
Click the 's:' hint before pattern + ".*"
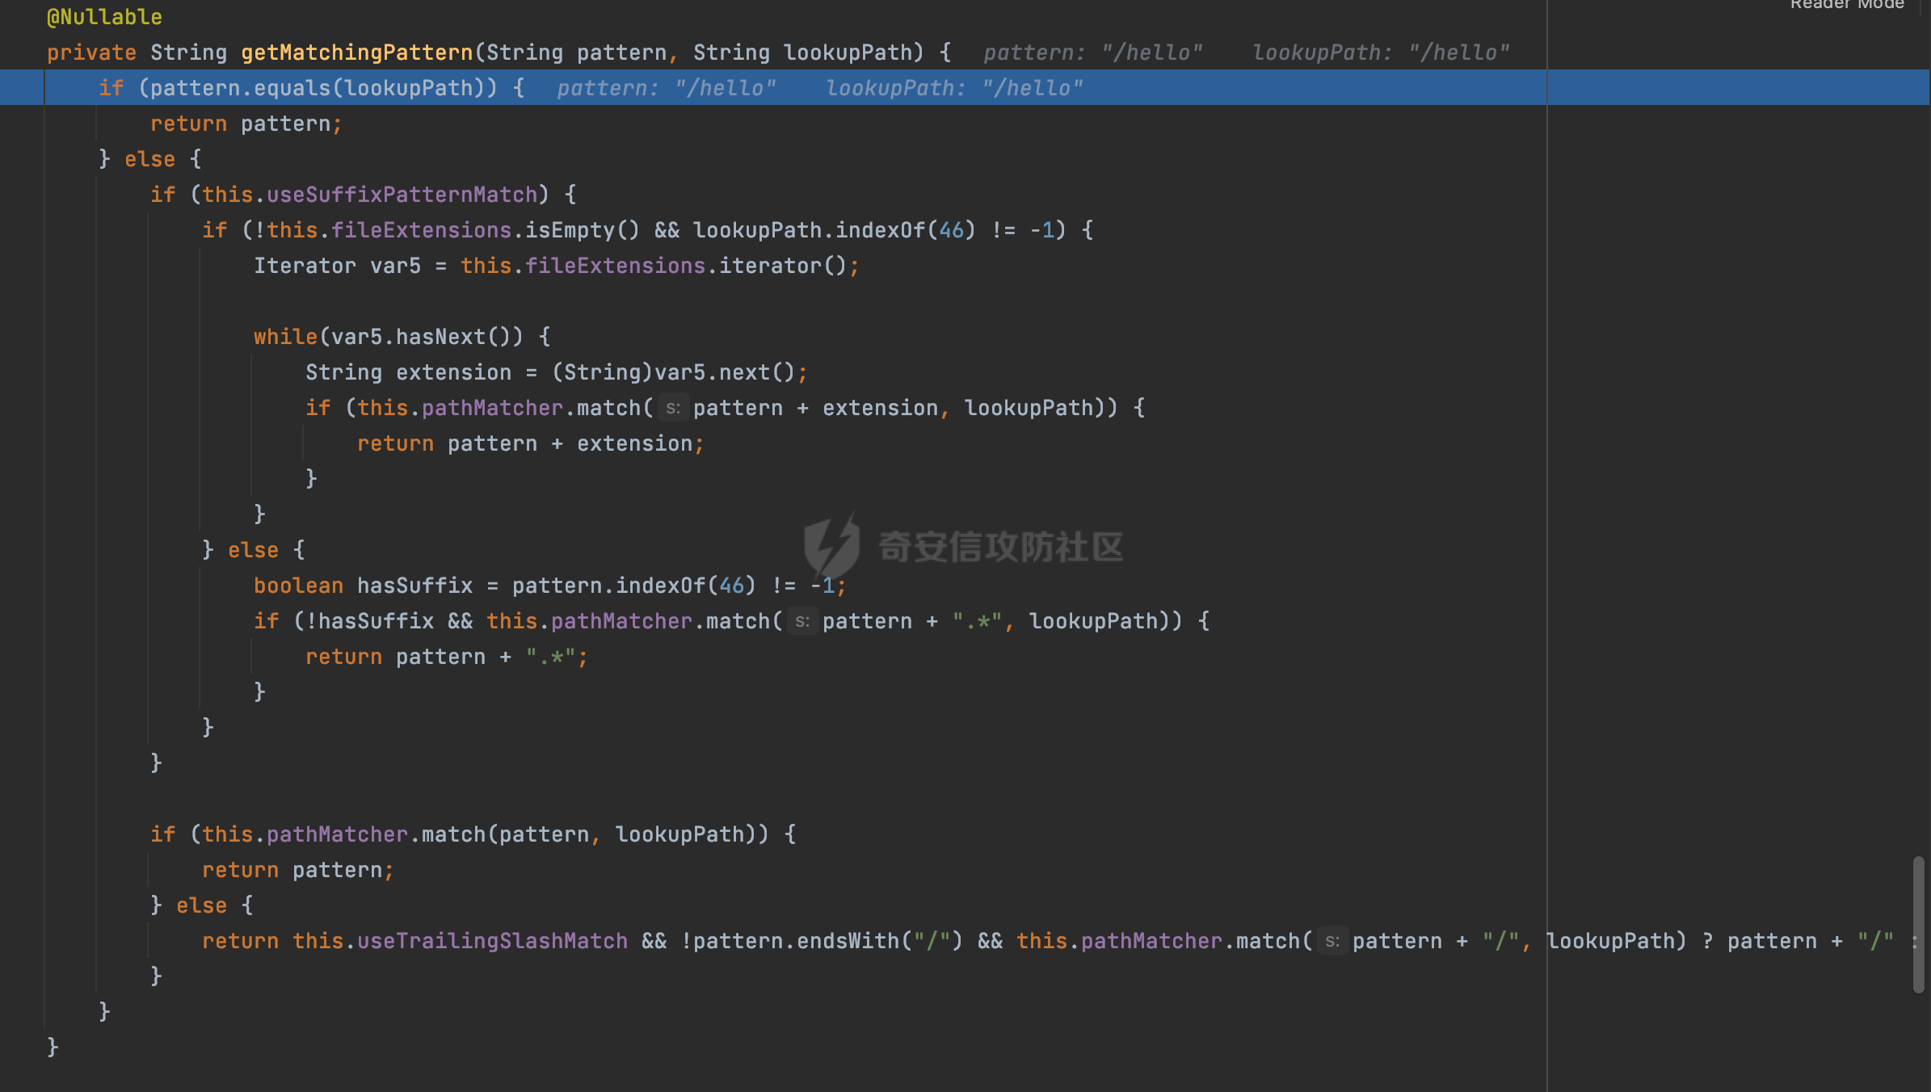801,622
